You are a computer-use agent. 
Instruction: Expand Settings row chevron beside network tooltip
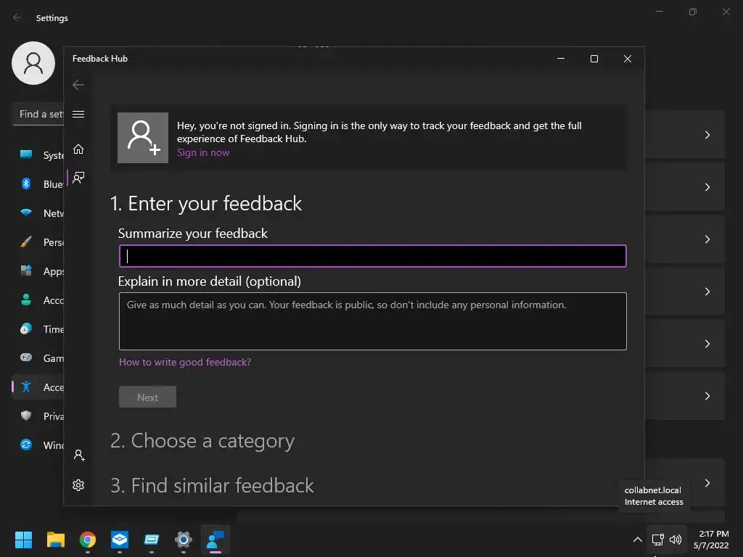click(x=707, y=483)
